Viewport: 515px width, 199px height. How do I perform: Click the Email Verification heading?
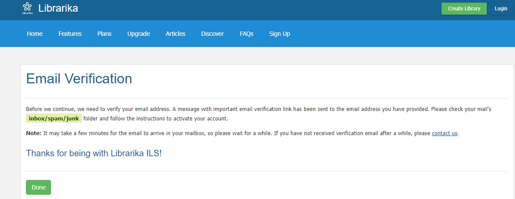click(x=79, y=79)
